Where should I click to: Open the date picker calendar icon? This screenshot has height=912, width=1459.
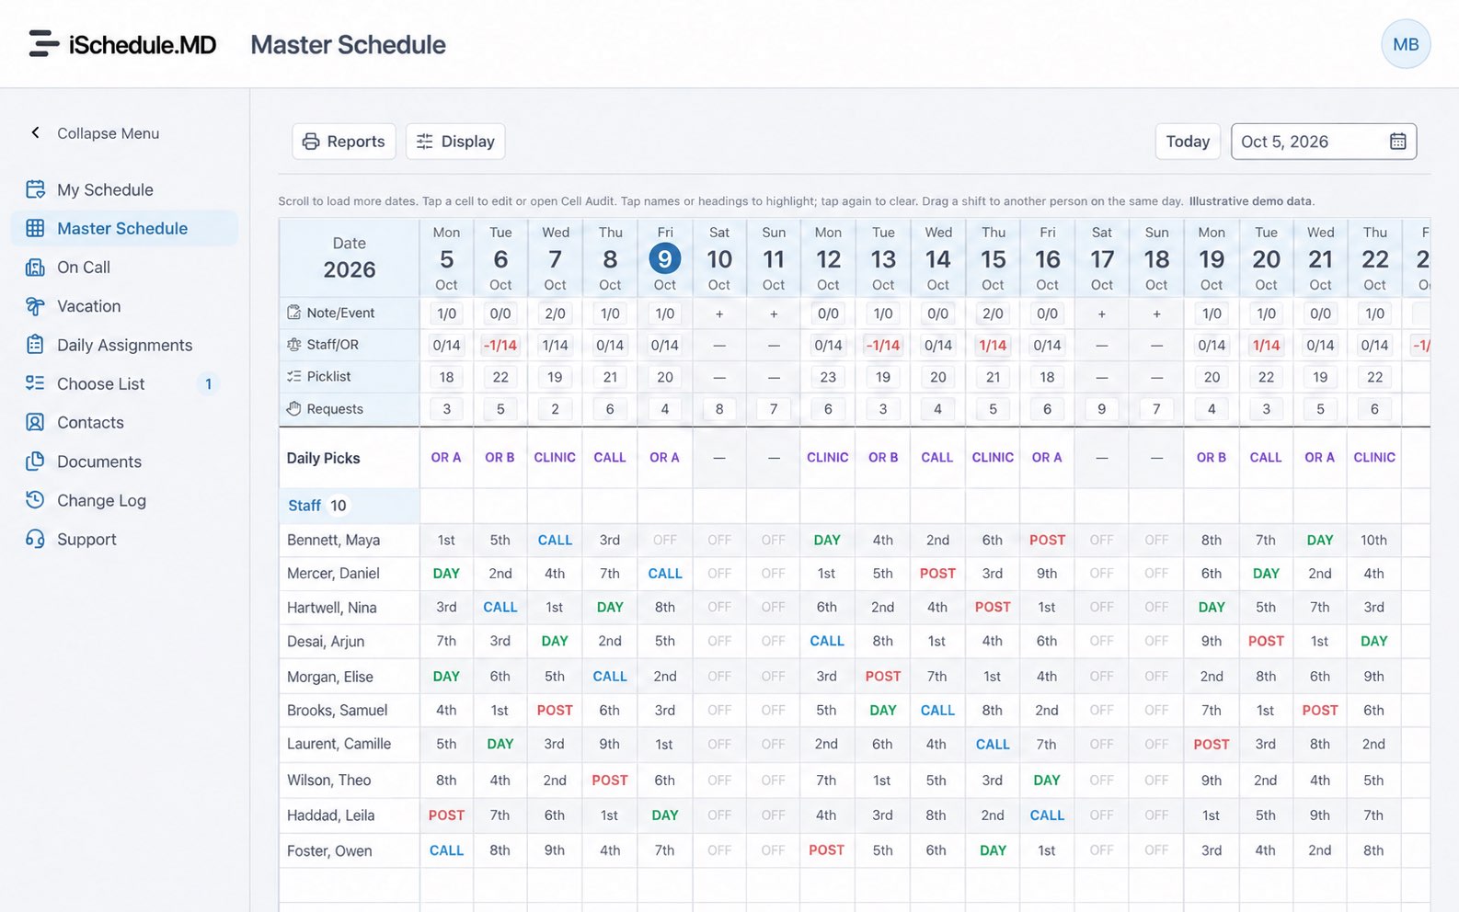[x=1397, y=142]
